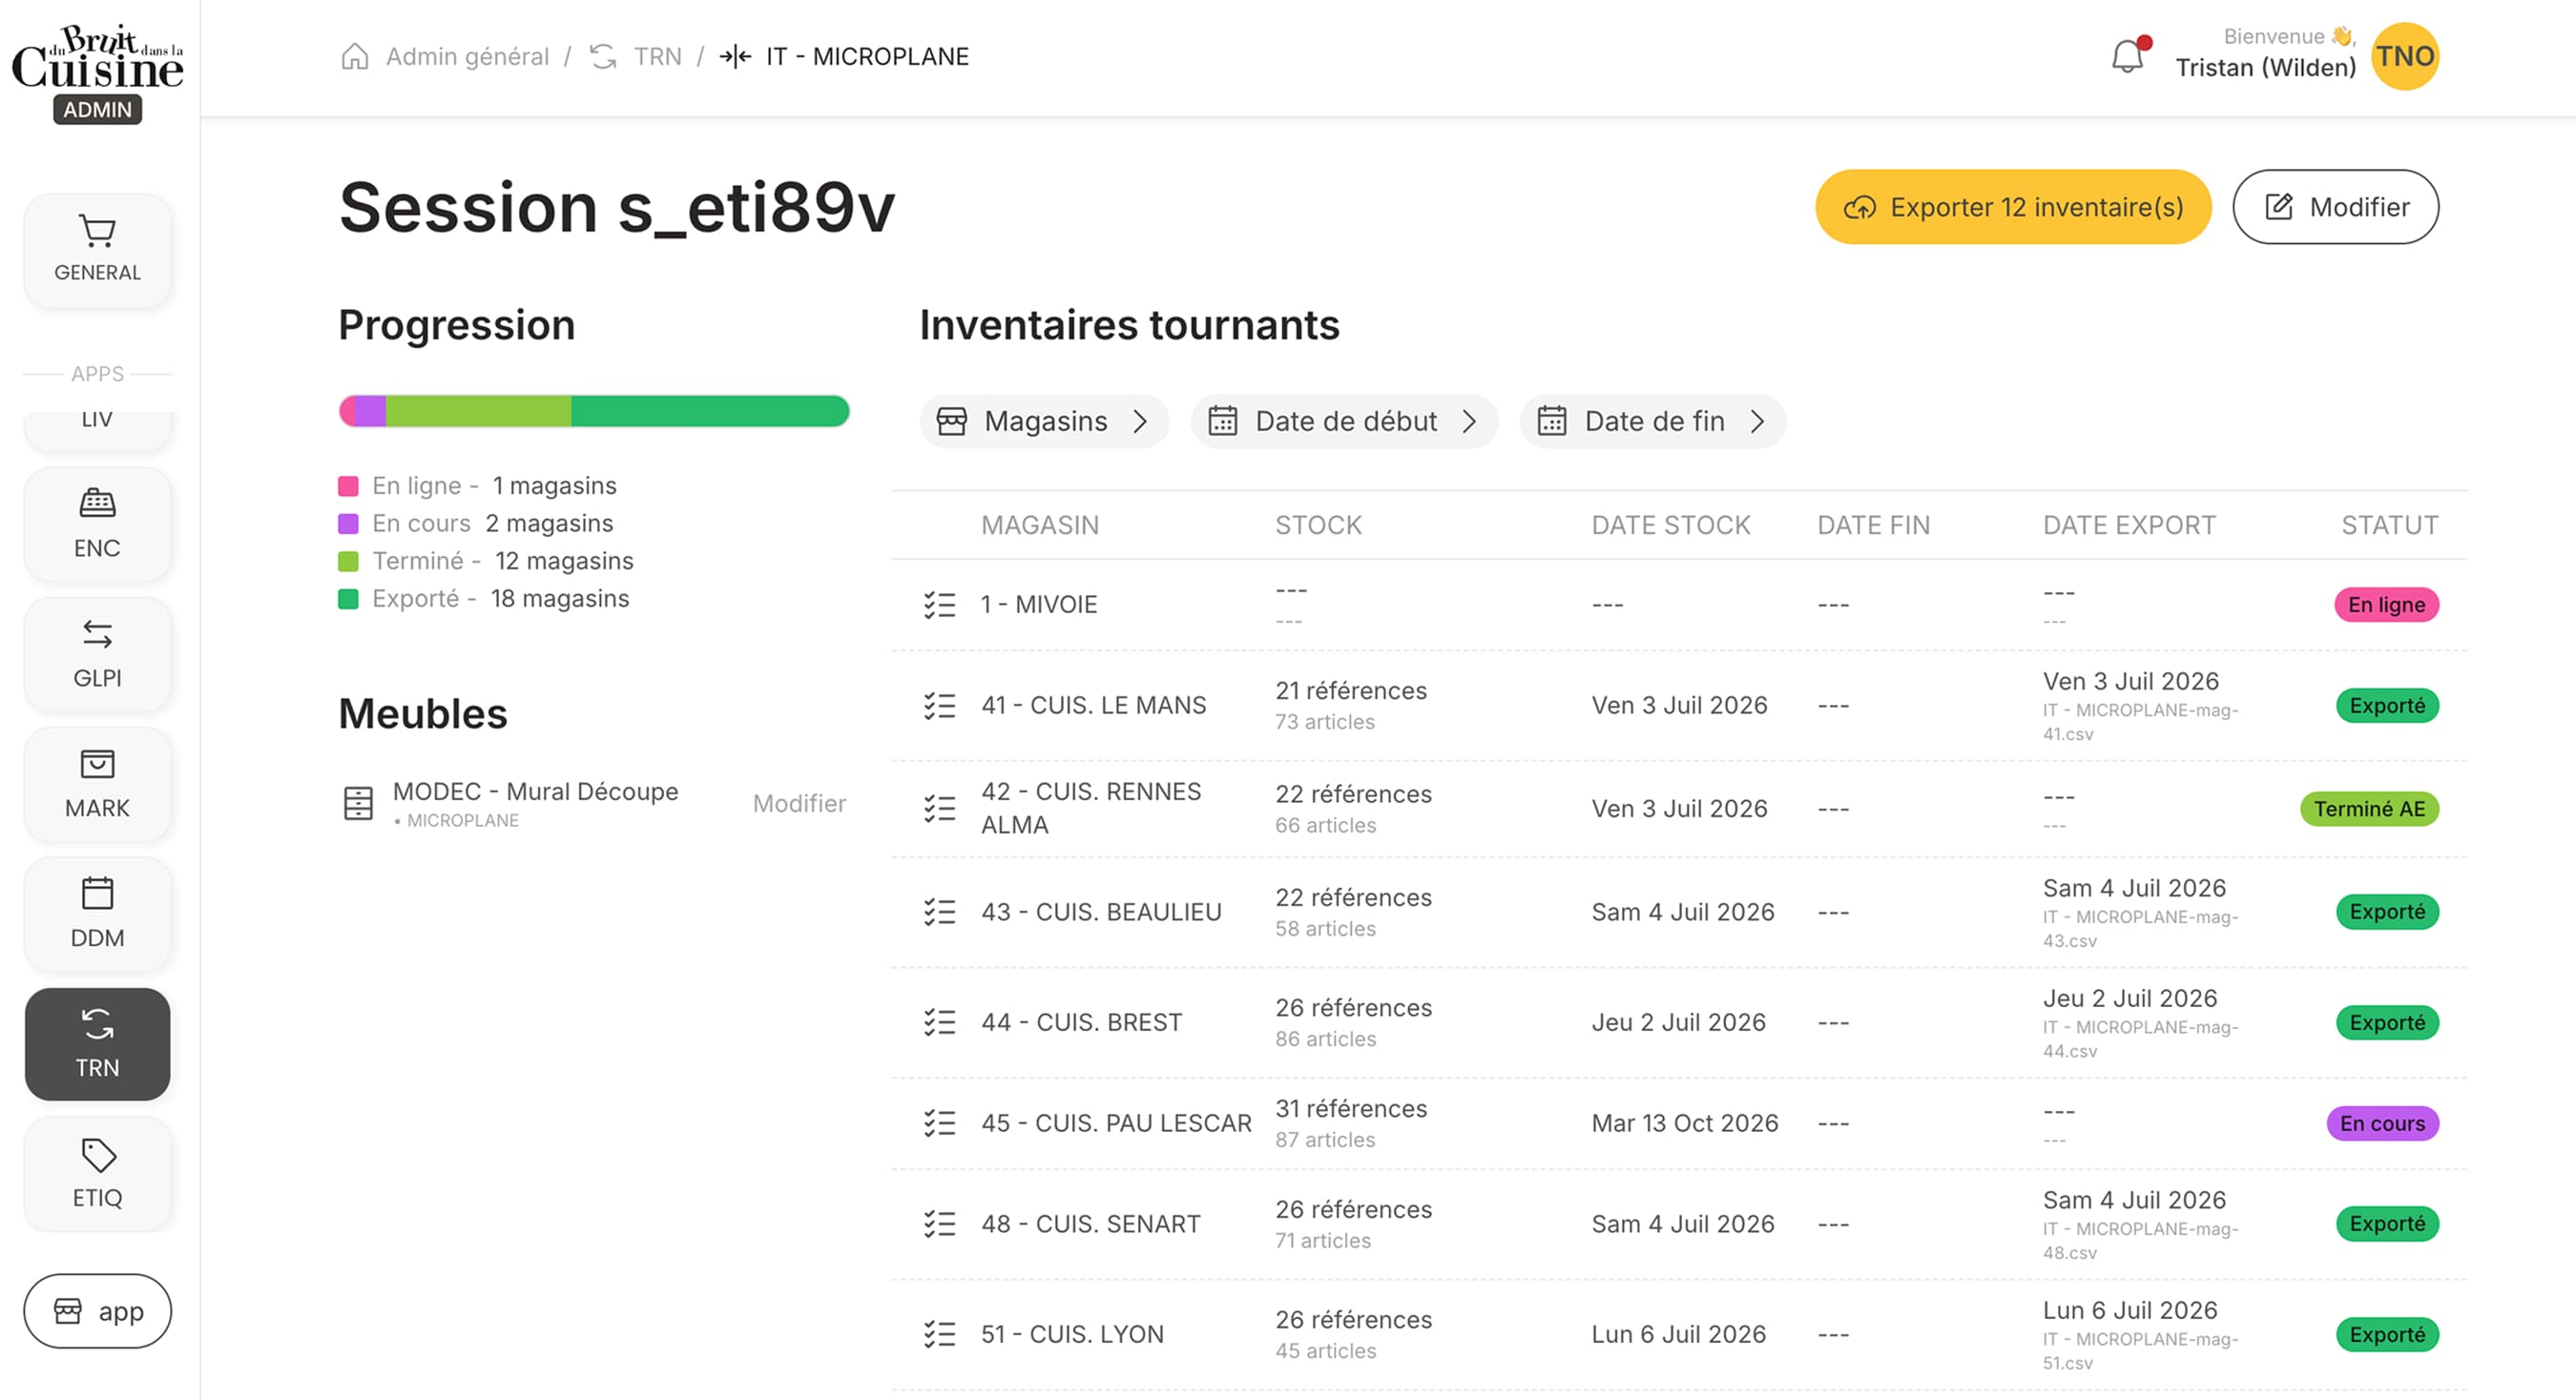Click the checklist icon for 1 - MIVOIE
This screenshot has height=1400, width=2576.
pyautogui.click(x=939, y=605)
